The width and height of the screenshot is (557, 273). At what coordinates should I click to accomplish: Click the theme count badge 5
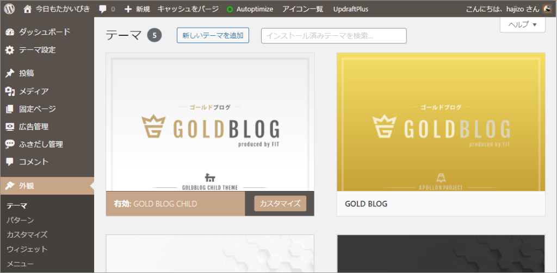[154, 35]
